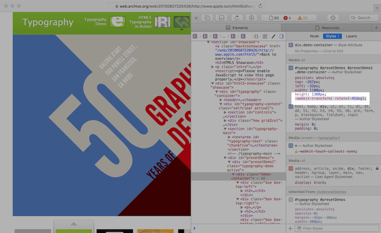Switch to the Resources tab

click(x=327, y=28)
